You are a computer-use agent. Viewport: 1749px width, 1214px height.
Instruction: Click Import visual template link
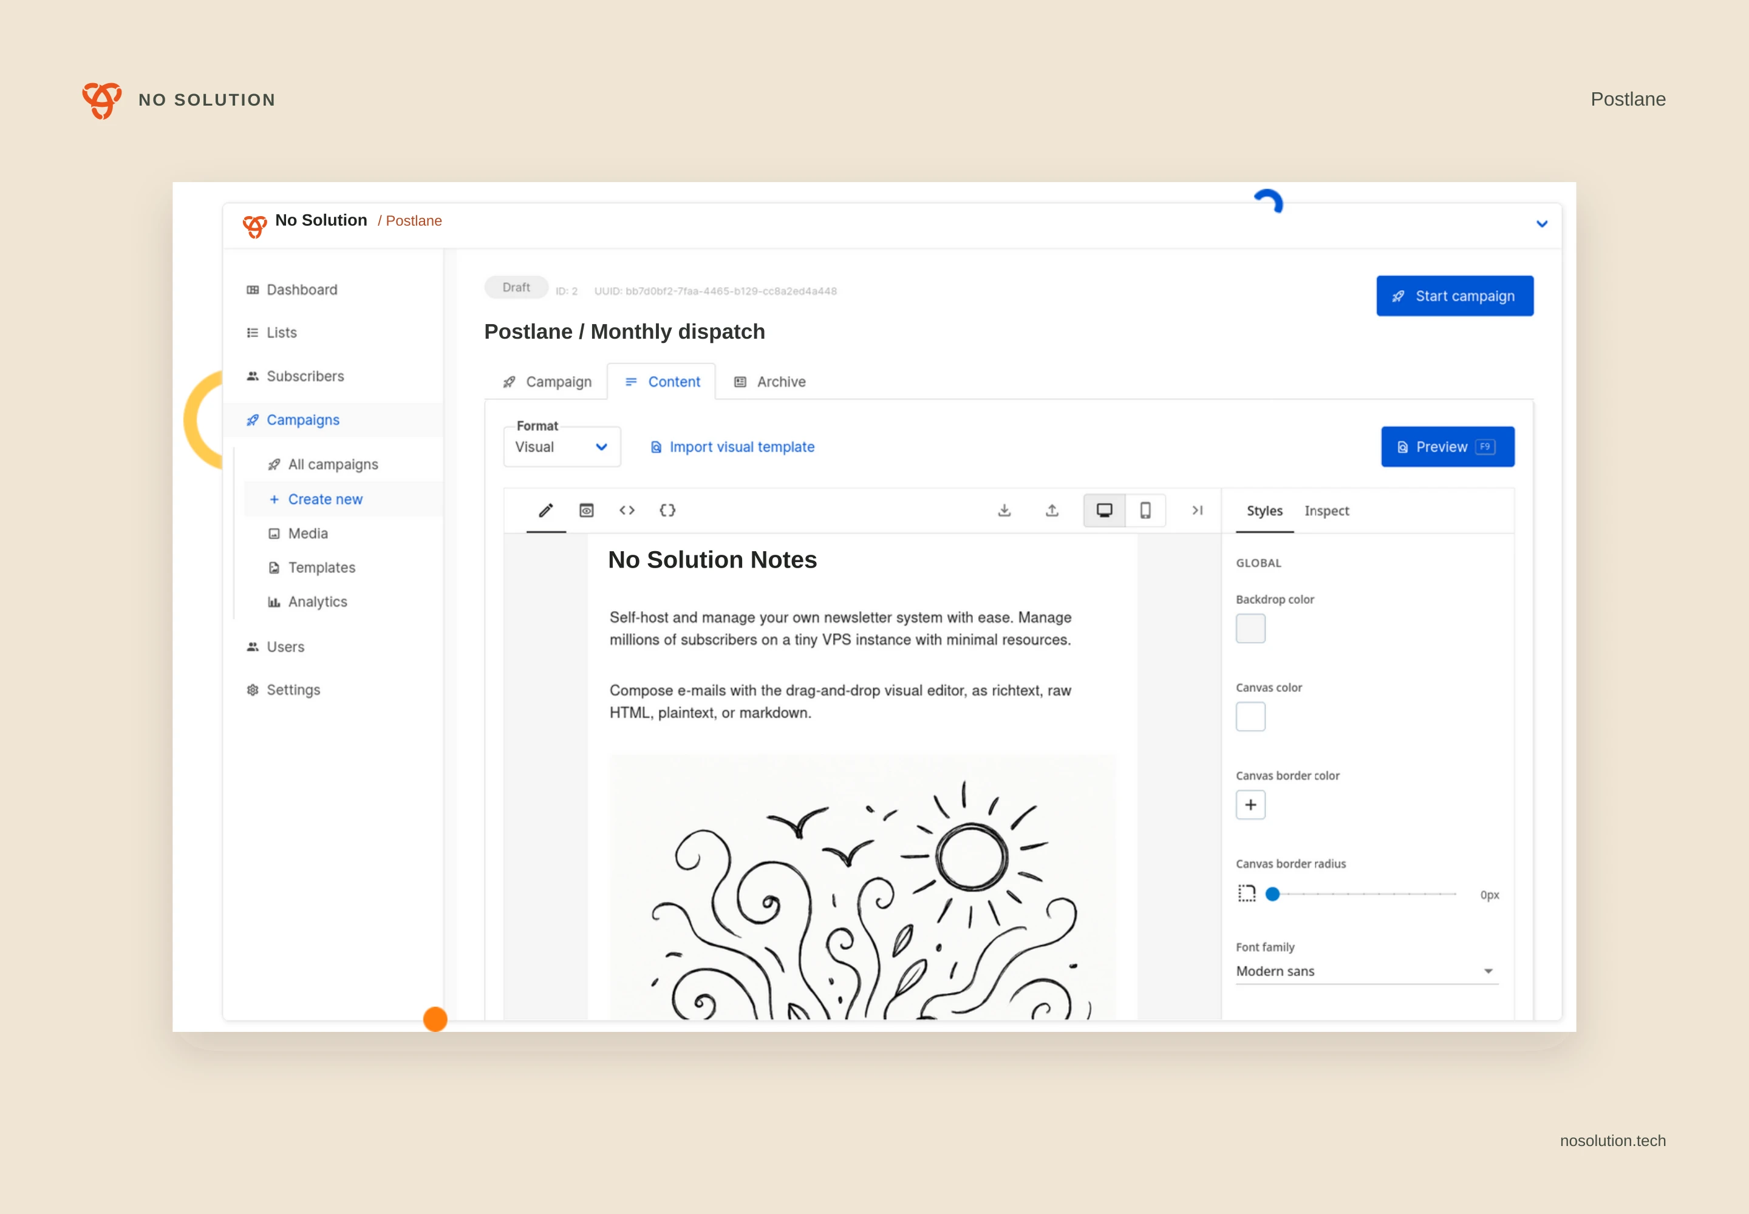pos(732,447)
